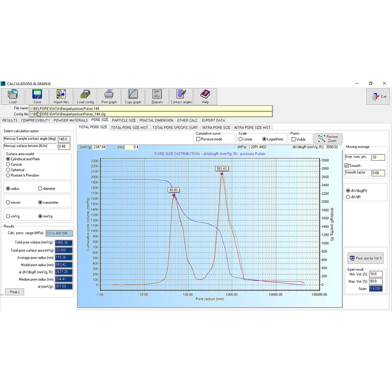This screenshot has width=392, height=392.
Task: Open INTRA PORE SIZE subtab
Action: [216, 128]
